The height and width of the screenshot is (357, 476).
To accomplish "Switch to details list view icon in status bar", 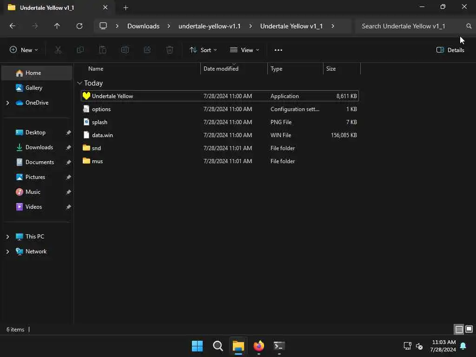I will [459, 330].
